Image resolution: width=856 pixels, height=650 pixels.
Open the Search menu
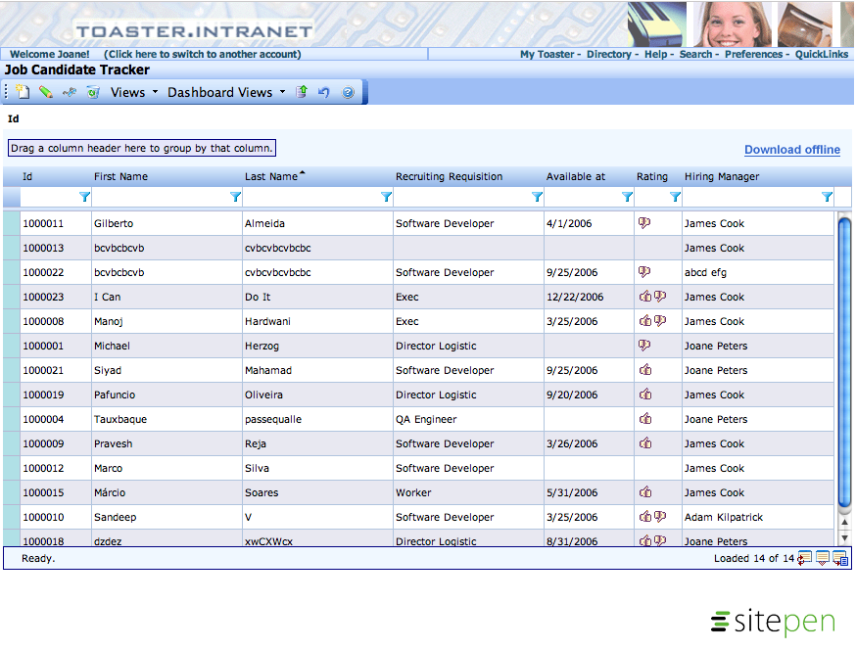click(695, 54)
